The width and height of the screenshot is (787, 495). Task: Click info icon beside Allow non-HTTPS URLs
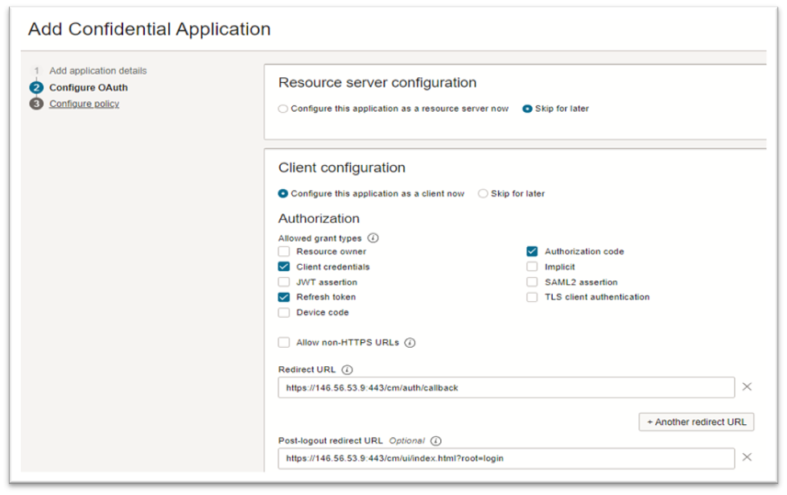tap(410, 343)
